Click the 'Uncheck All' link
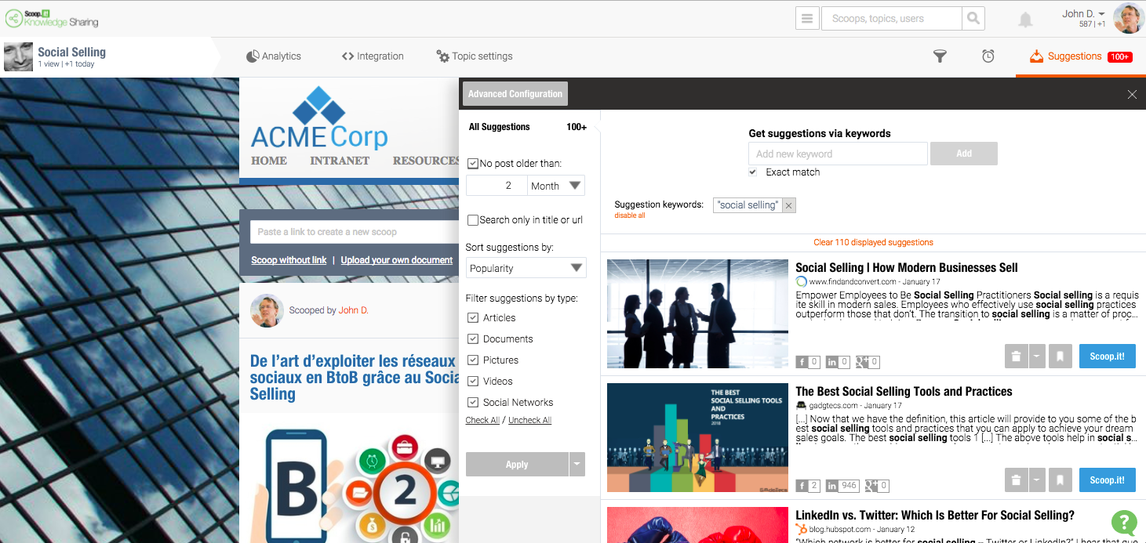This screenshot has height=543, width=1146. click(x=529, y=420)
